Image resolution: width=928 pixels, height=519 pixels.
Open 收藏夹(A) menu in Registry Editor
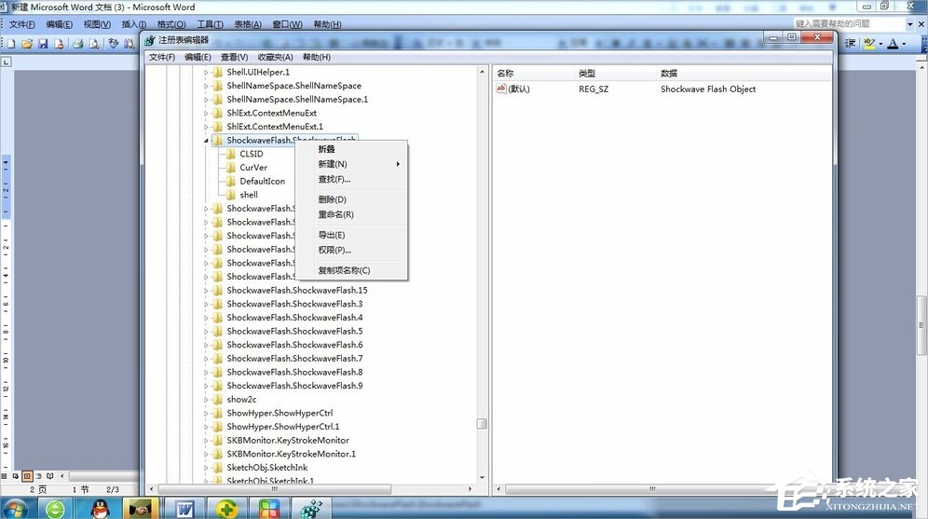(277, 57)
